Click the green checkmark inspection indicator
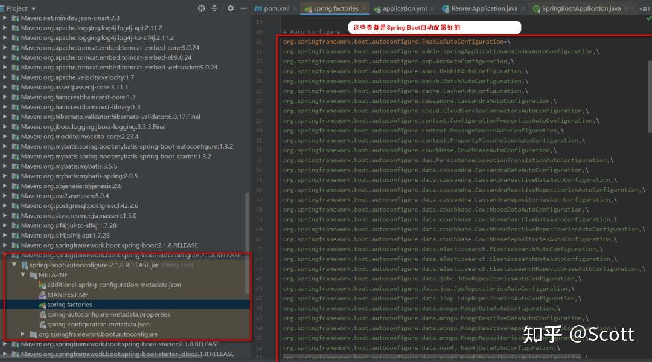Viewport: 652px width, 362px height. (648, 18)
